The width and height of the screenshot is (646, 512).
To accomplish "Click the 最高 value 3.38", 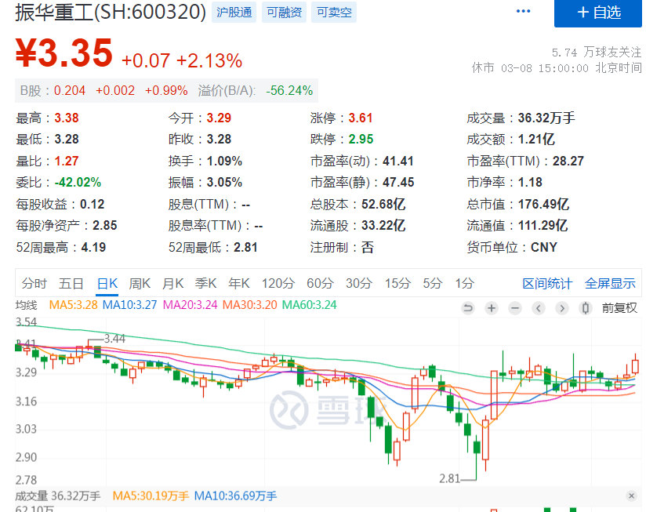I will (x=67, y=118).
